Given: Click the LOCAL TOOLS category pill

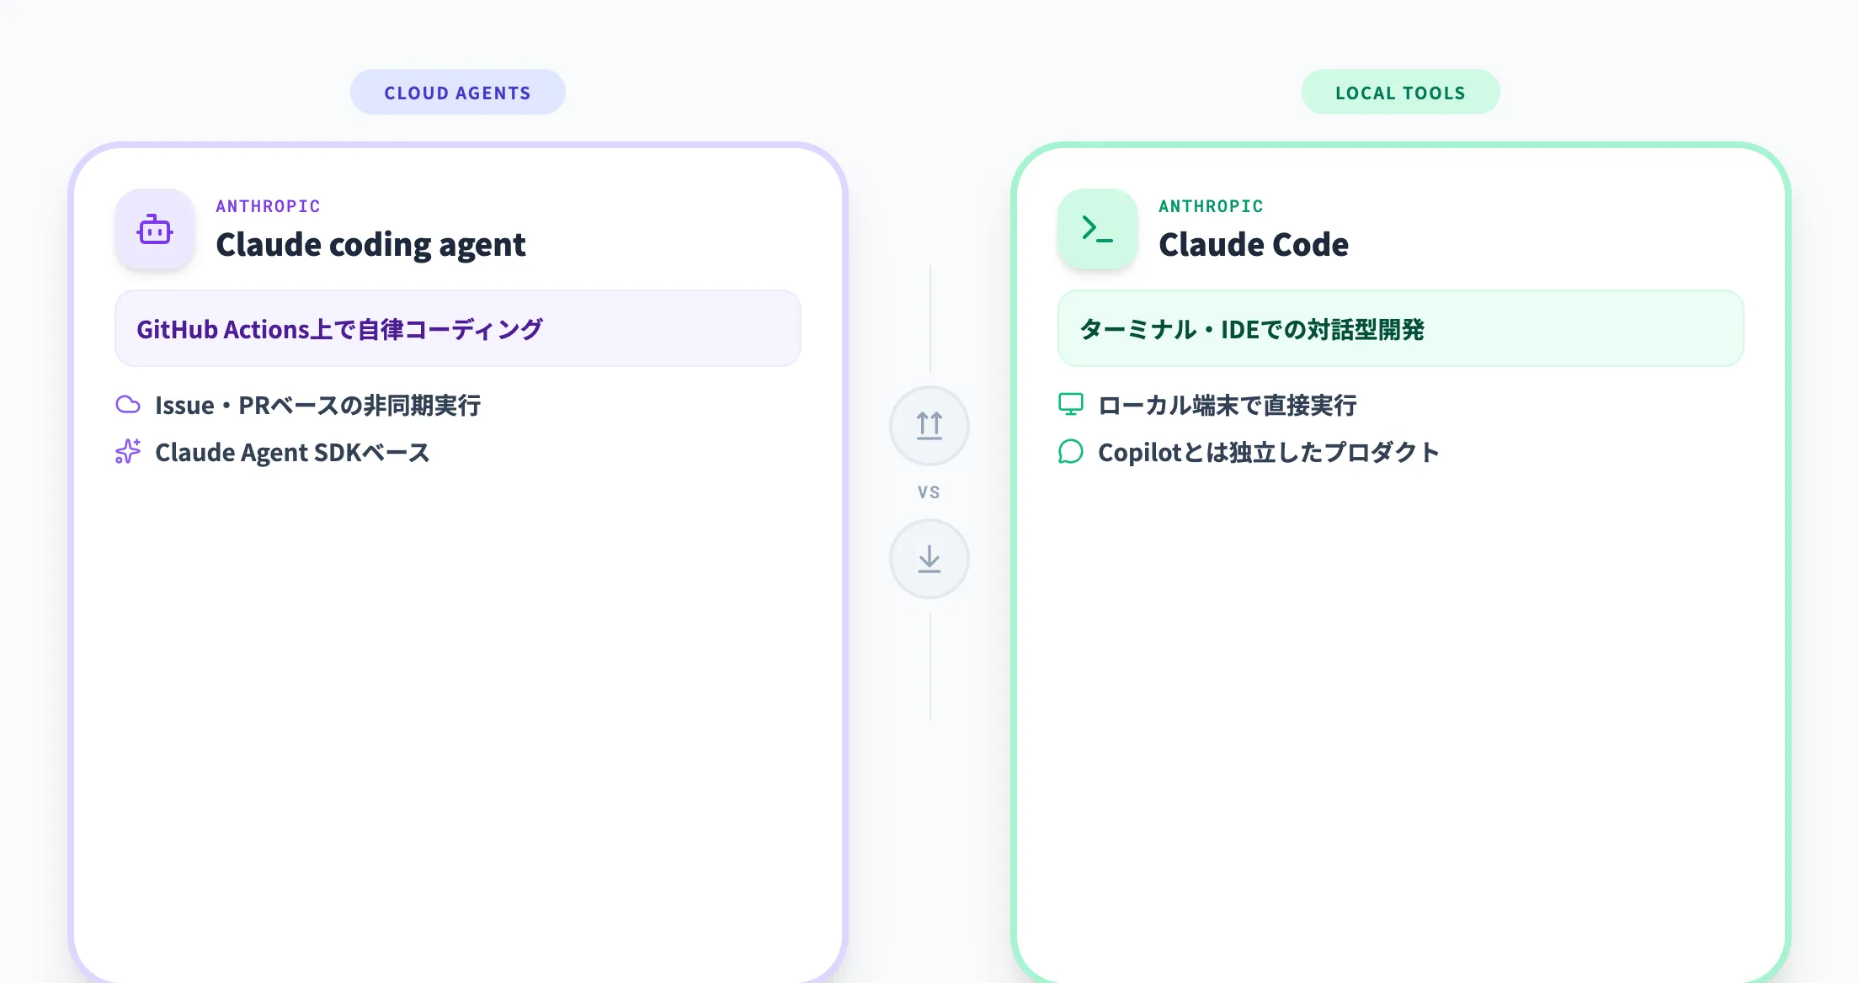Looking at the screenshot, I should [1400, 92].
